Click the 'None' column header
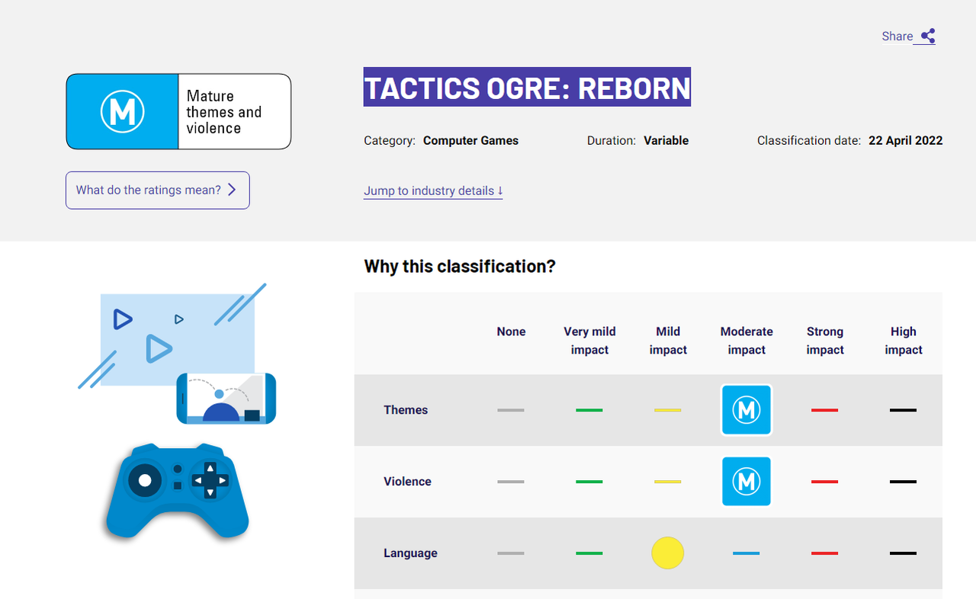The height and width of the screenshot is (599, 976). coord(511,332)
